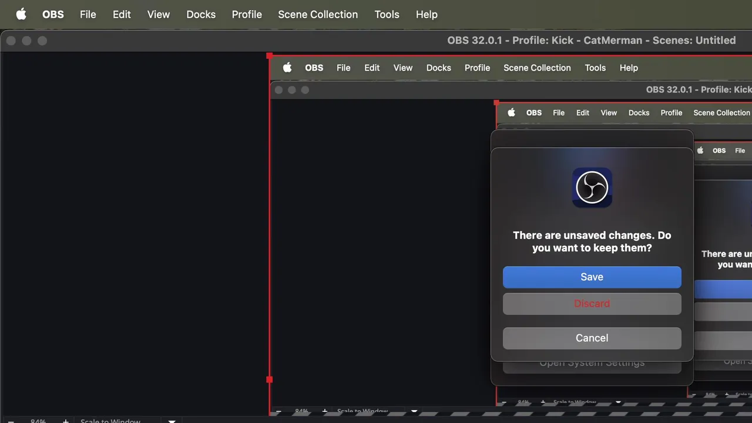The height and width of the screenshot is (423, 752).
Task: Click the cut-off blue button in the rightmost dialog
Action: pyautogui.click(x=723, y=289)
